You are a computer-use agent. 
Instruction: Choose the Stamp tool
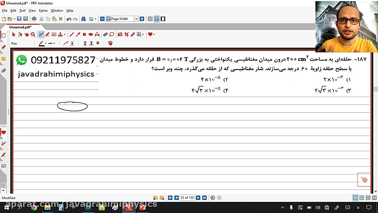click(60, 34)
